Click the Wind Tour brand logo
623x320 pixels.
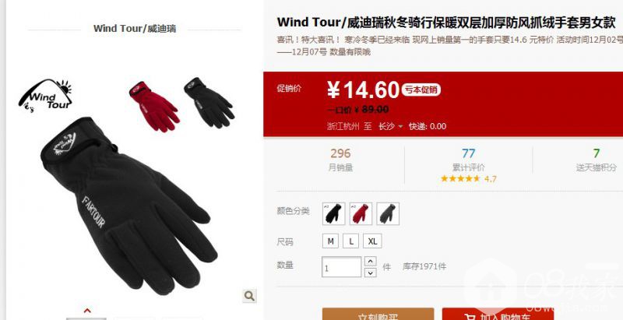click(45, 95)
